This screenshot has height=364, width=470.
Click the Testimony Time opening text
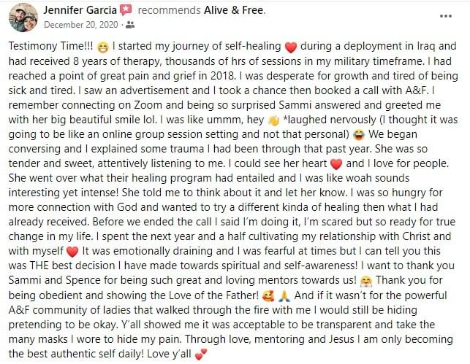click(x=50, y=47)
